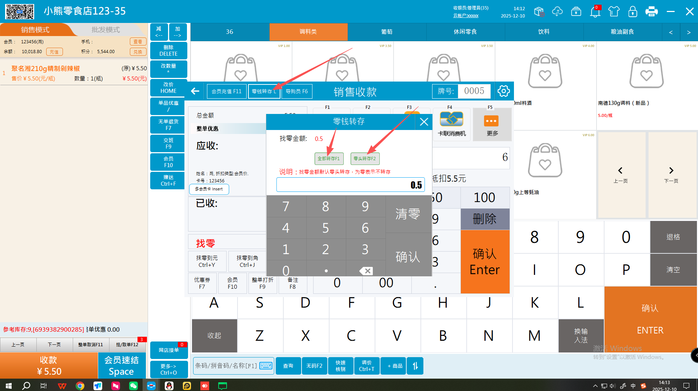The width and height of the screenshot is (698, 391).
Task: Click the shirt skin-theme icon
Action: click(x=614, y=12)
